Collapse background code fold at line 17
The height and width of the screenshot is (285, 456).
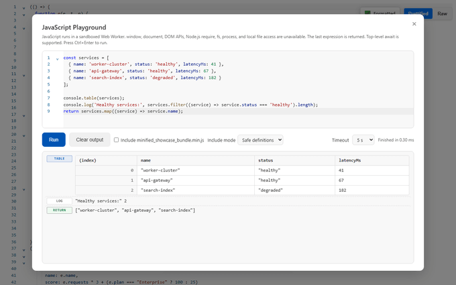[24, 116]
